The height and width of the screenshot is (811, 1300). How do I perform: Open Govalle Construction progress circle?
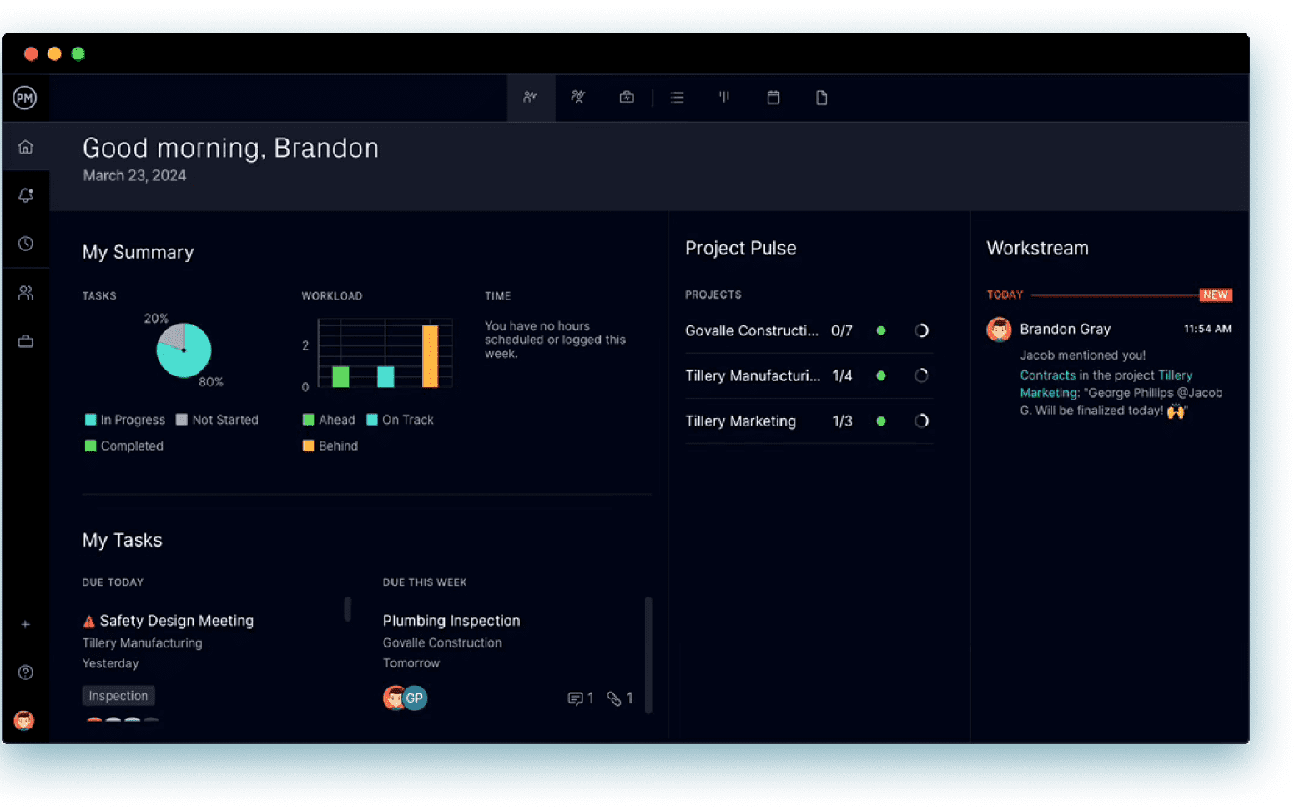[921, 330]
